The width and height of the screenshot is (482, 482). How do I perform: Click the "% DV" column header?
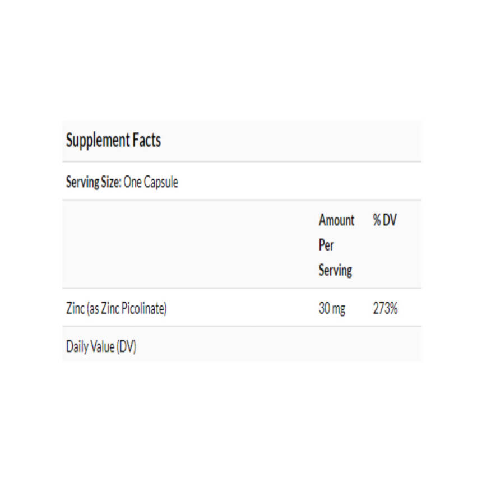click(x=384, y=220)
